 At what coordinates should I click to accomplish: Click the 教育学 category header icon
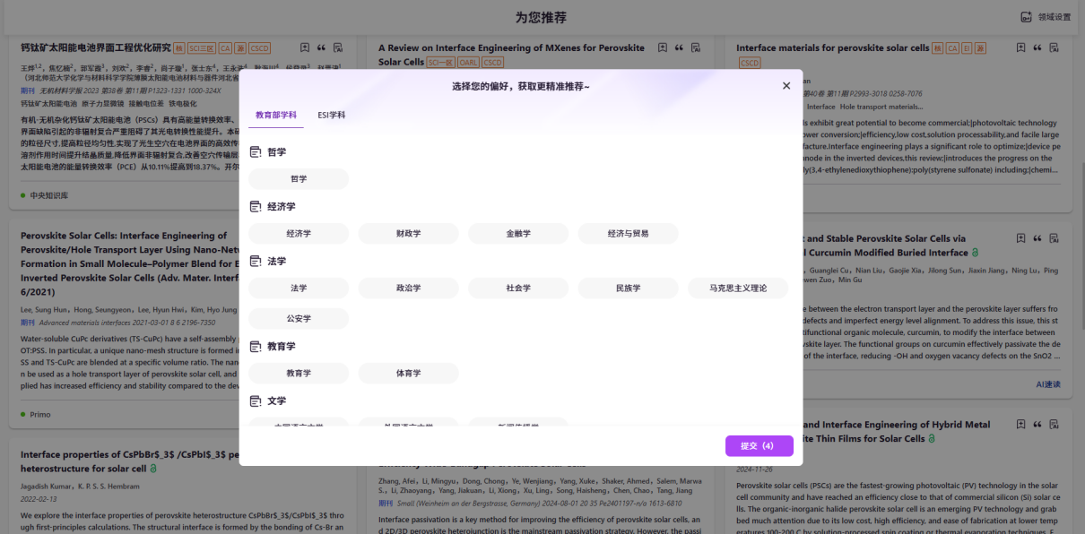tap(255, 347)
